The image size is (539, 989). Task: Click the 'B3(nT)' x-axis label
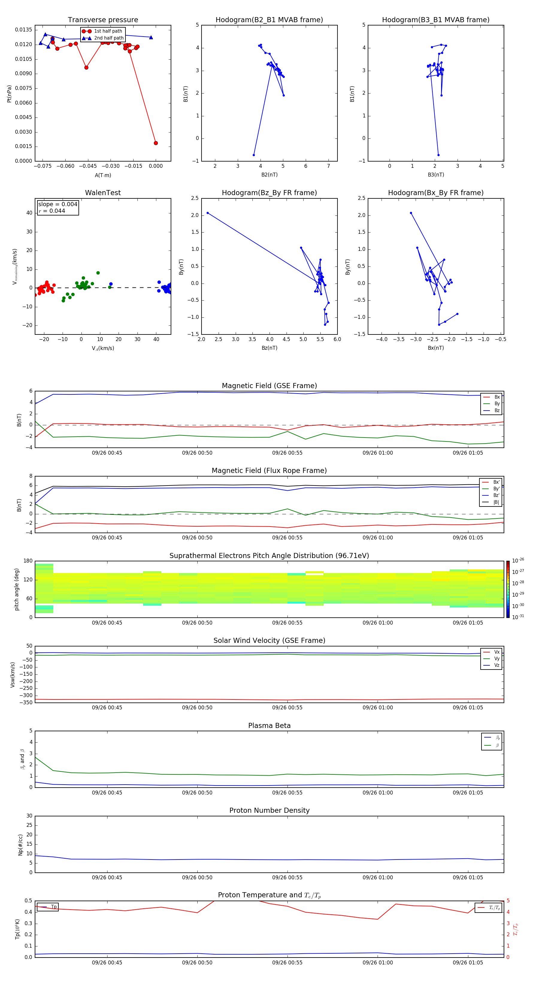[436, 175]
